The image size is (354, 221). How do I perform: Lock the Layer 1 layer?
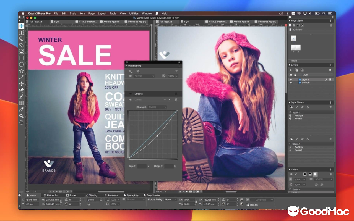pos(295,79)
